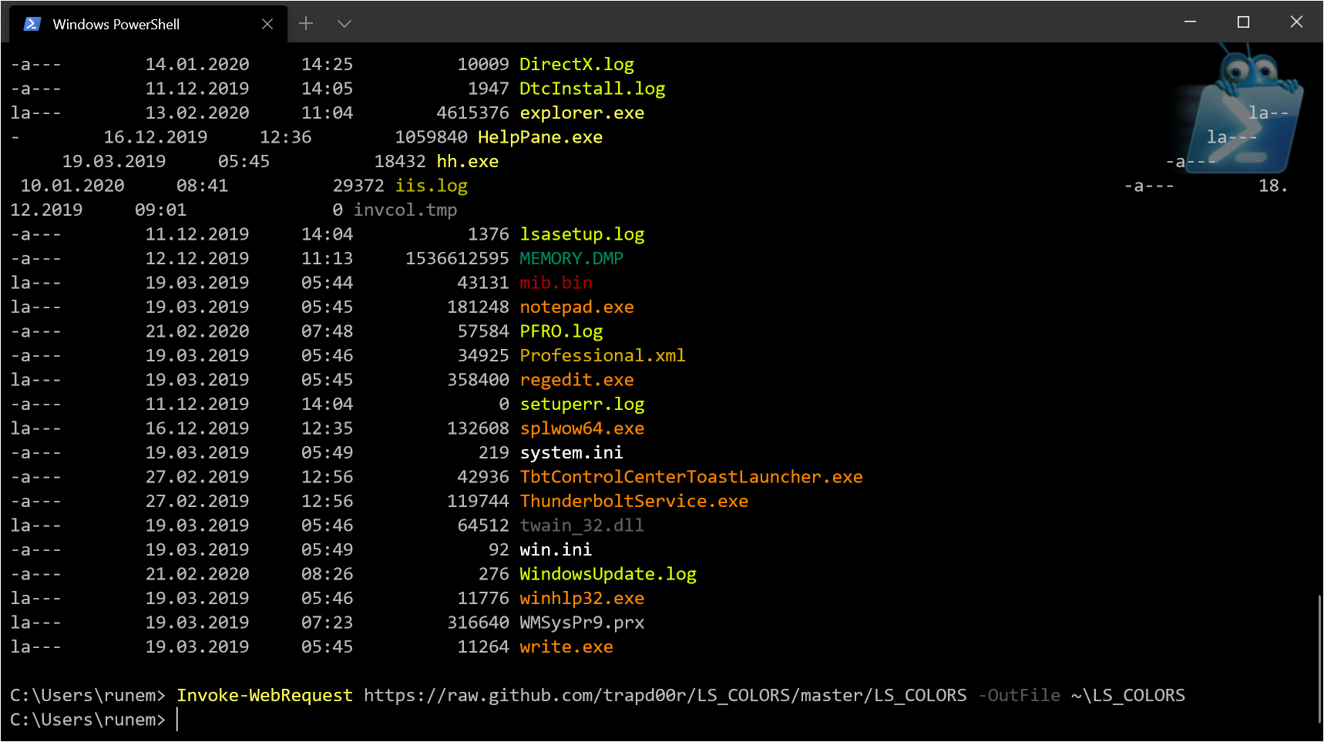Maximize the terminal window
The width and height of the screenshot is (1324, 742).
click(1243, 22)
